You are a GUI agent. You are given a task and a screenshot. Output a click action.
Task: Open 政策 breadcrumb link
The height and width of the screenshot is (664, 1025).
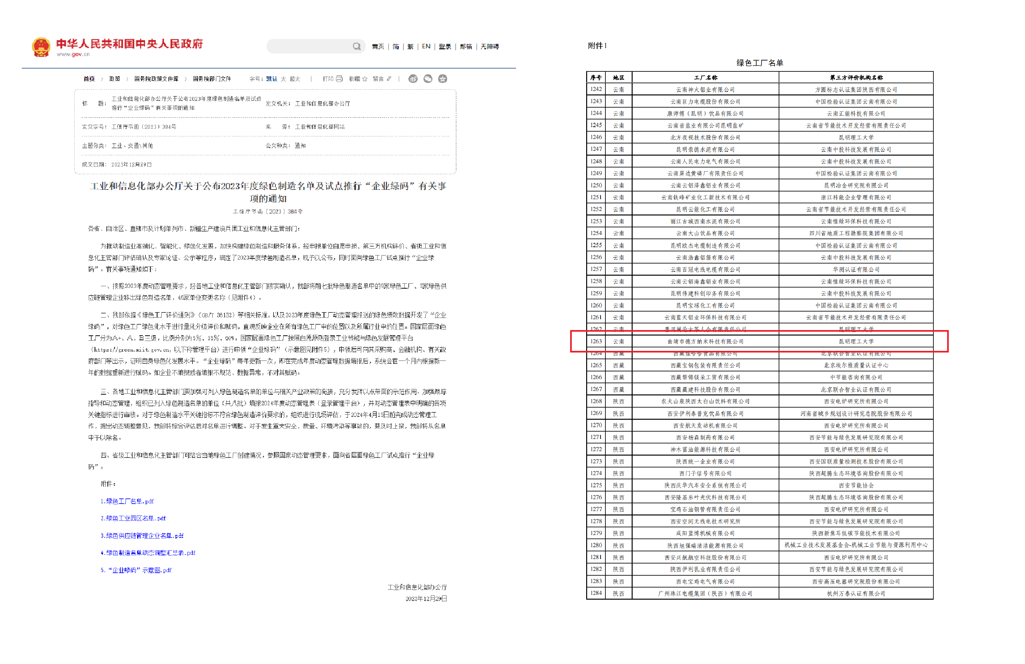click(115, 79)
